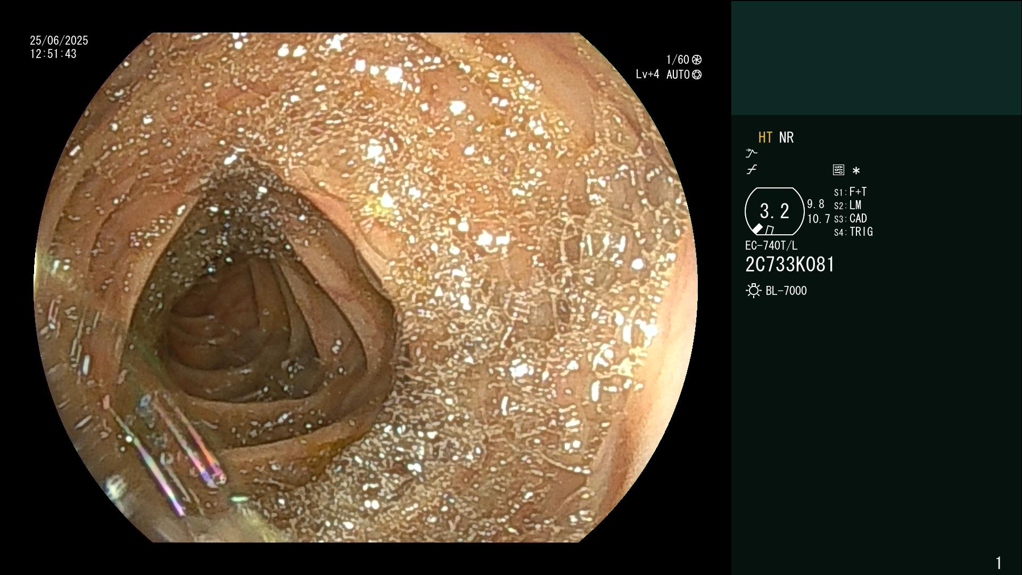Screen dimensions: 1022x575
Task: Click the empty teal panel above HT NR
Action: (876, 58)
